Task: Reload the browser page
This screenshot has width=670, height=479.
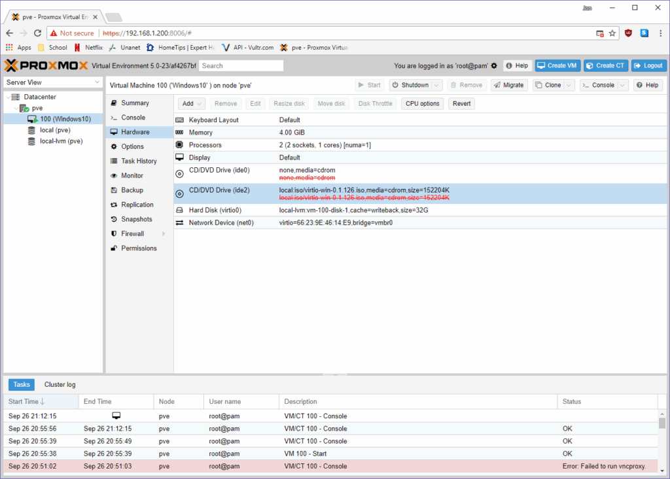Action: pos(37,33)
